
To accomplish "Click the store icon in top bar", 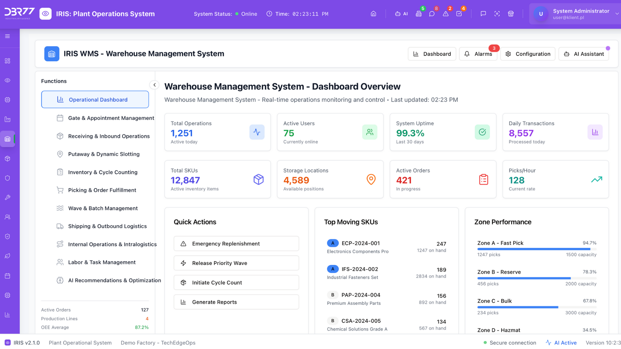I will pyautogui.click(x=511, y=14).
